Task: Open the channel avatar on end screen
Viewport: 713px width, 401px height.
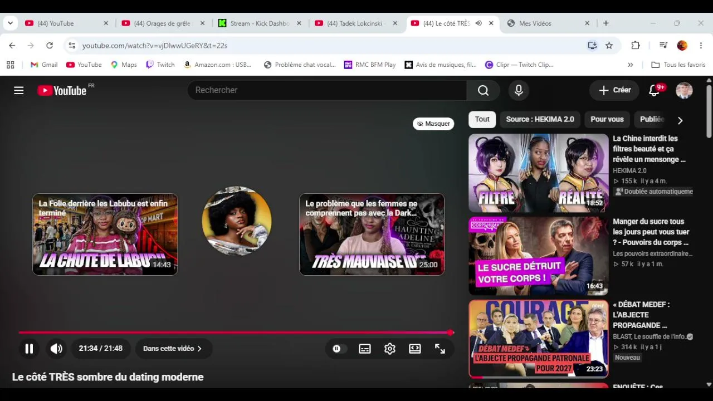Action: pos(237,221)
